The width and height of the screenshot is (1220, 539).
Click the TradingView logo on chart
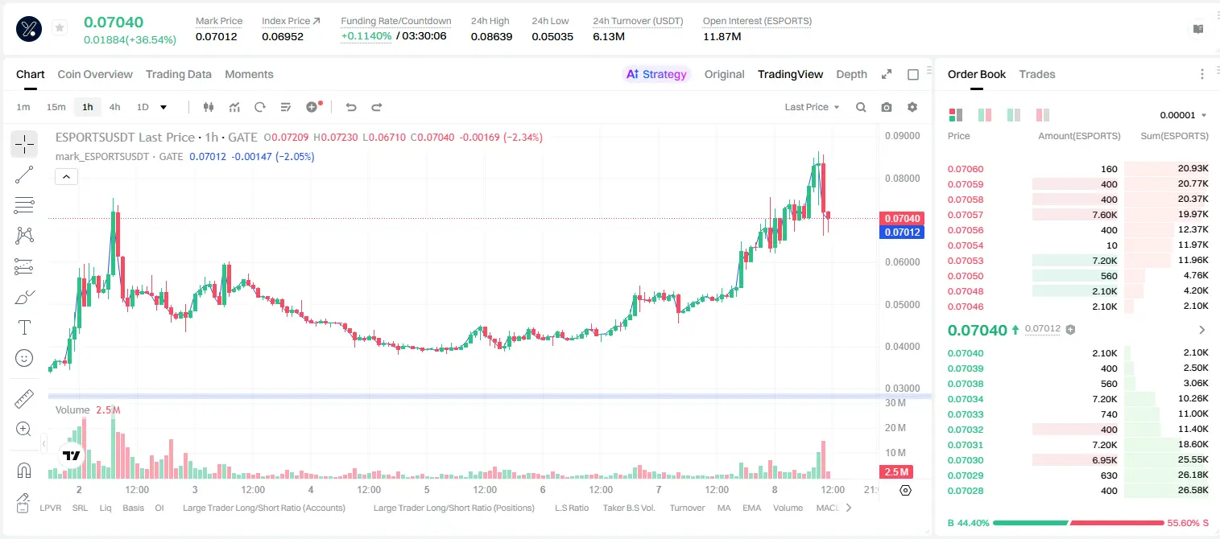click(72, 456)
